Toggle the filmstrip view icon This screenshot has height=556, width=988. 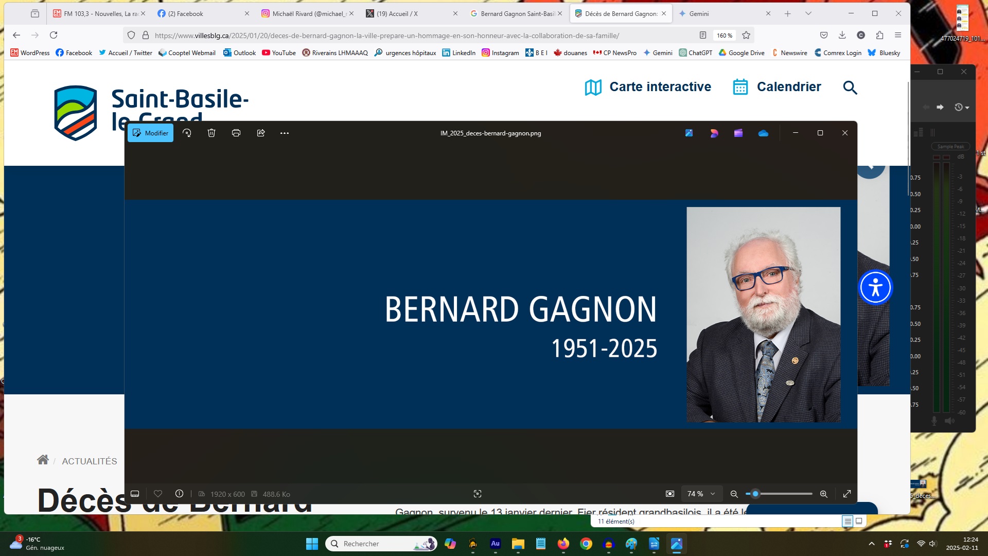135,494
